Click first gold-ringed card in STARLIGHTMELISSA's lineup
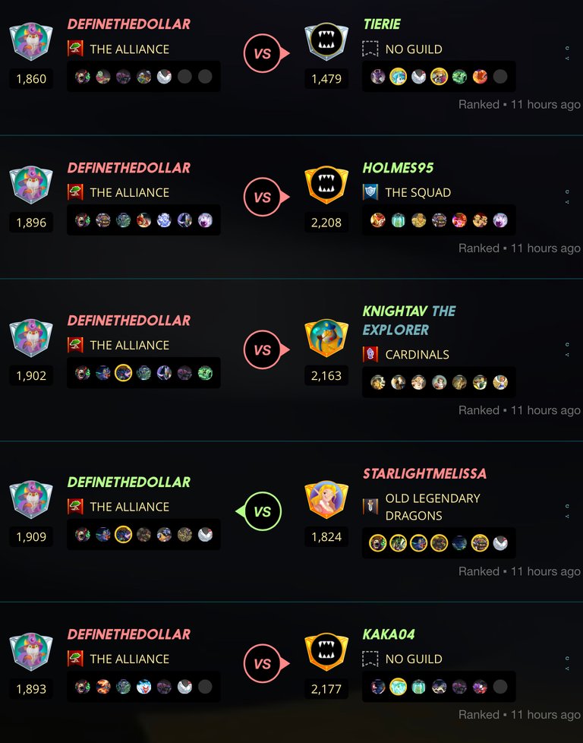 coord(377,543)
